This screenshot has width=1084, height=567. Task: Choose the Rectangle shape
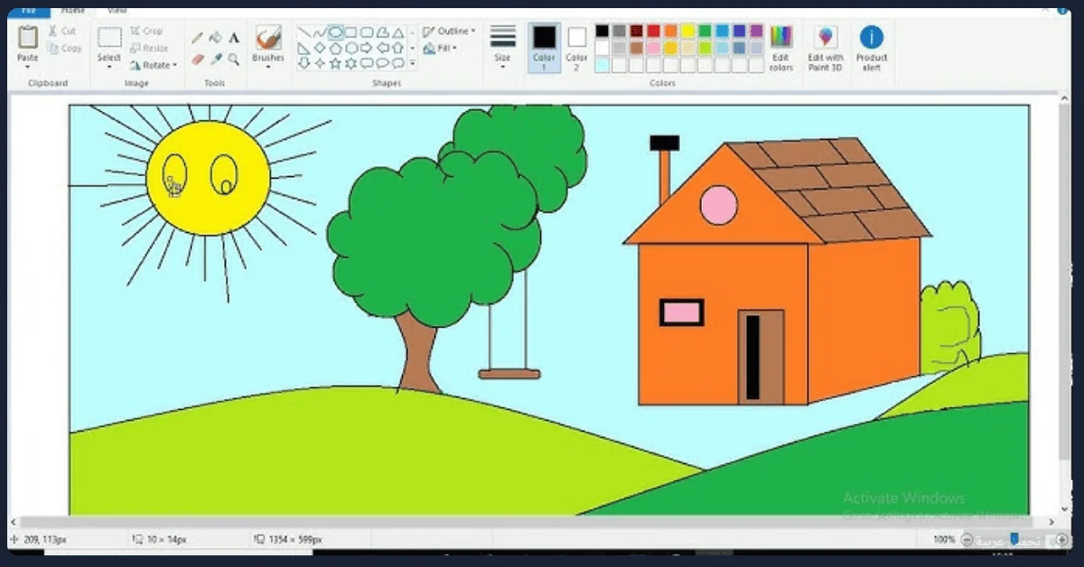point(350,33)
